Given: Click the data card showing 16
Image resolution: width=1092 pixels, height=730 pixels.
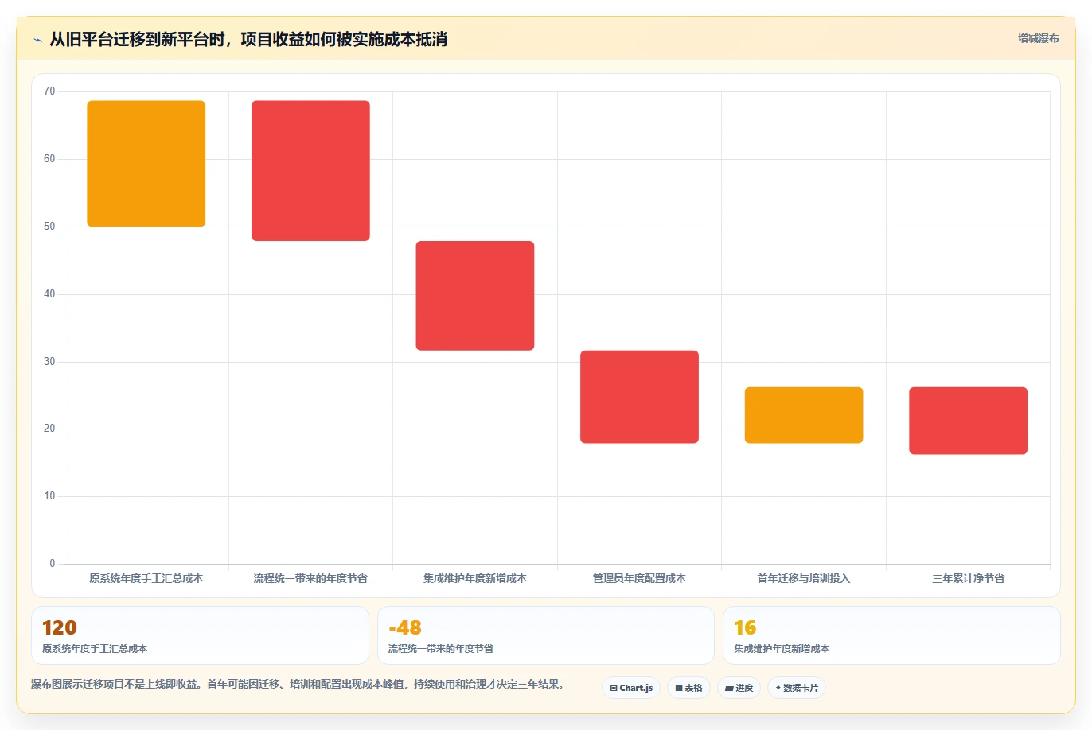Looking at the screenshot, I should (x=891, y=635).
